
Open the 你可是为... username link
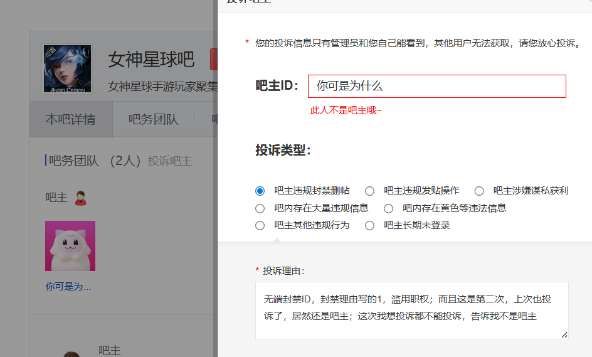coord(68,286)
